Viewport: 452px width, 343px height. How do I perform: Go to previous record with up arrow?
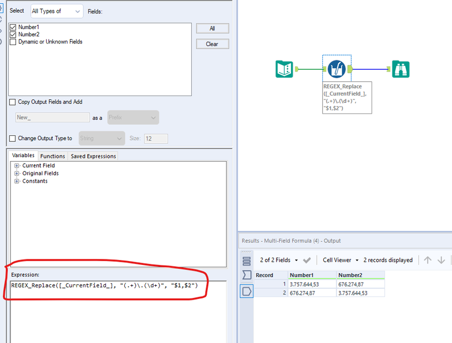click(x=427, y=260)
